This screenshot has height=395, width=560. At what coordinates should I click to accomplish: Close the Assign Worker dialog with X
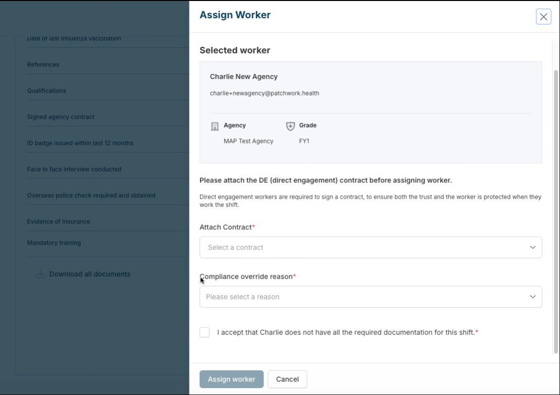pyautogui.click(x=543, y=17)
